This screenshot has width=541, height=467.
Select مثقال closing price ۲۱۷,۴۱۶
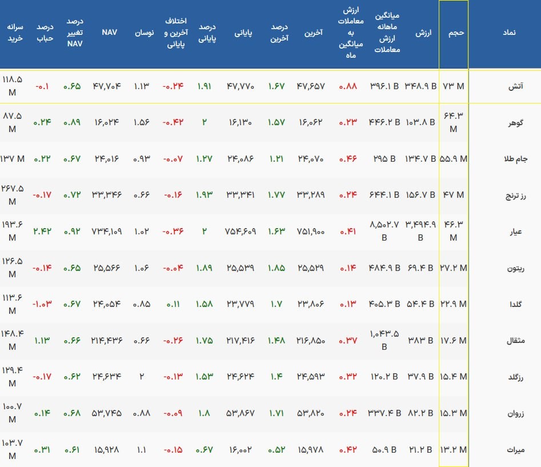click(x=240, y=341)
